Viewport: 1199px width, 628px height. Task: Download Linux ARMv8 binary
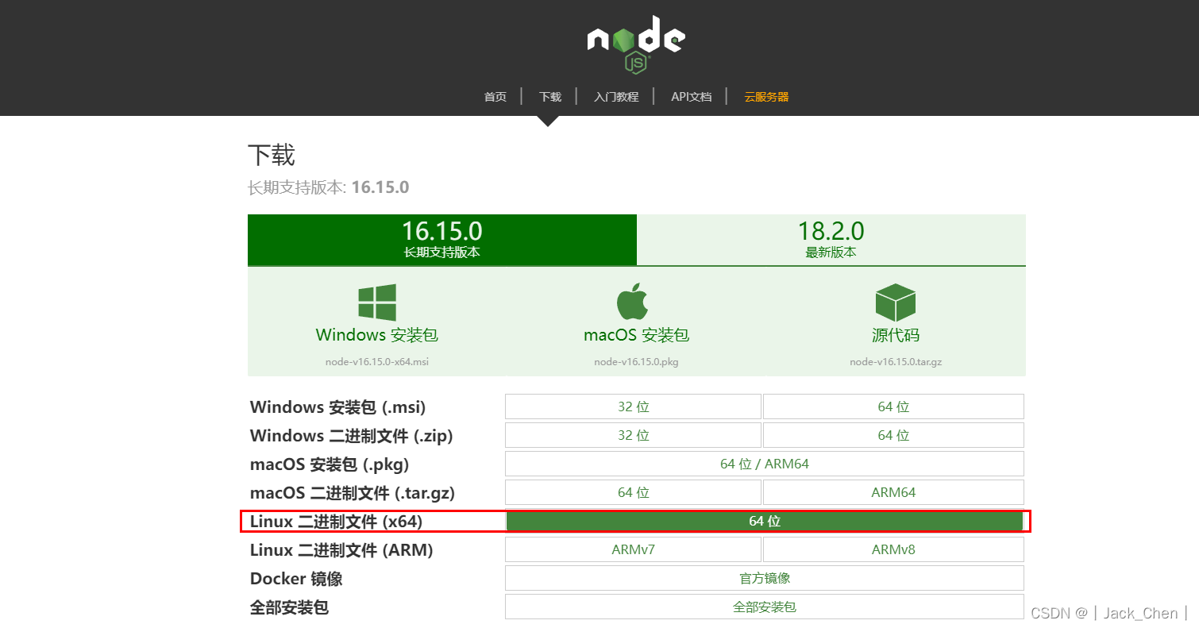click(x=893, y=549)
